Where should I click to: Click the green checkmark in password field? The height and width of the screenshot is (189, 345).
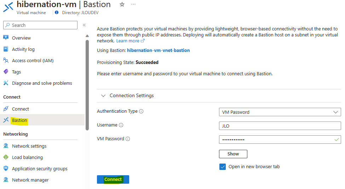coord(337,140)
